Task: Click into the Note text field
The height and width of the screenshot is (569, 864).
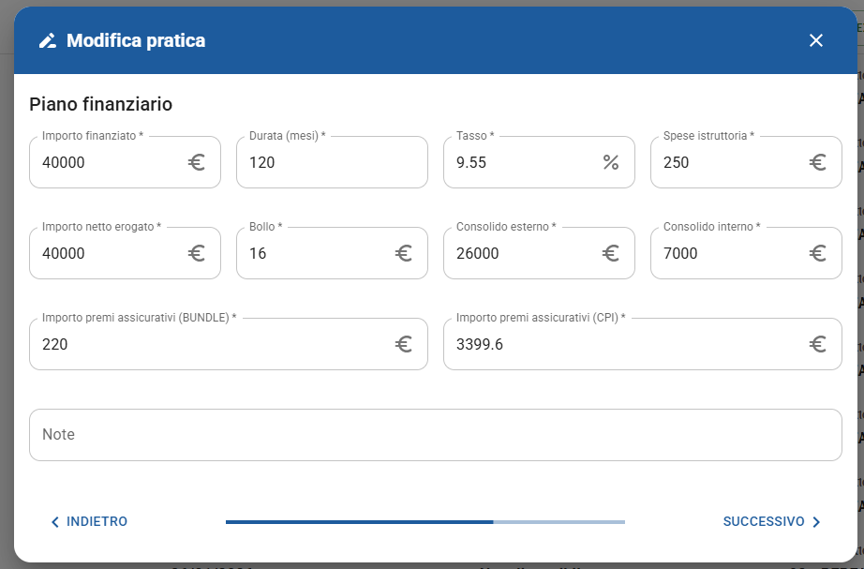Action: (435, 435)
